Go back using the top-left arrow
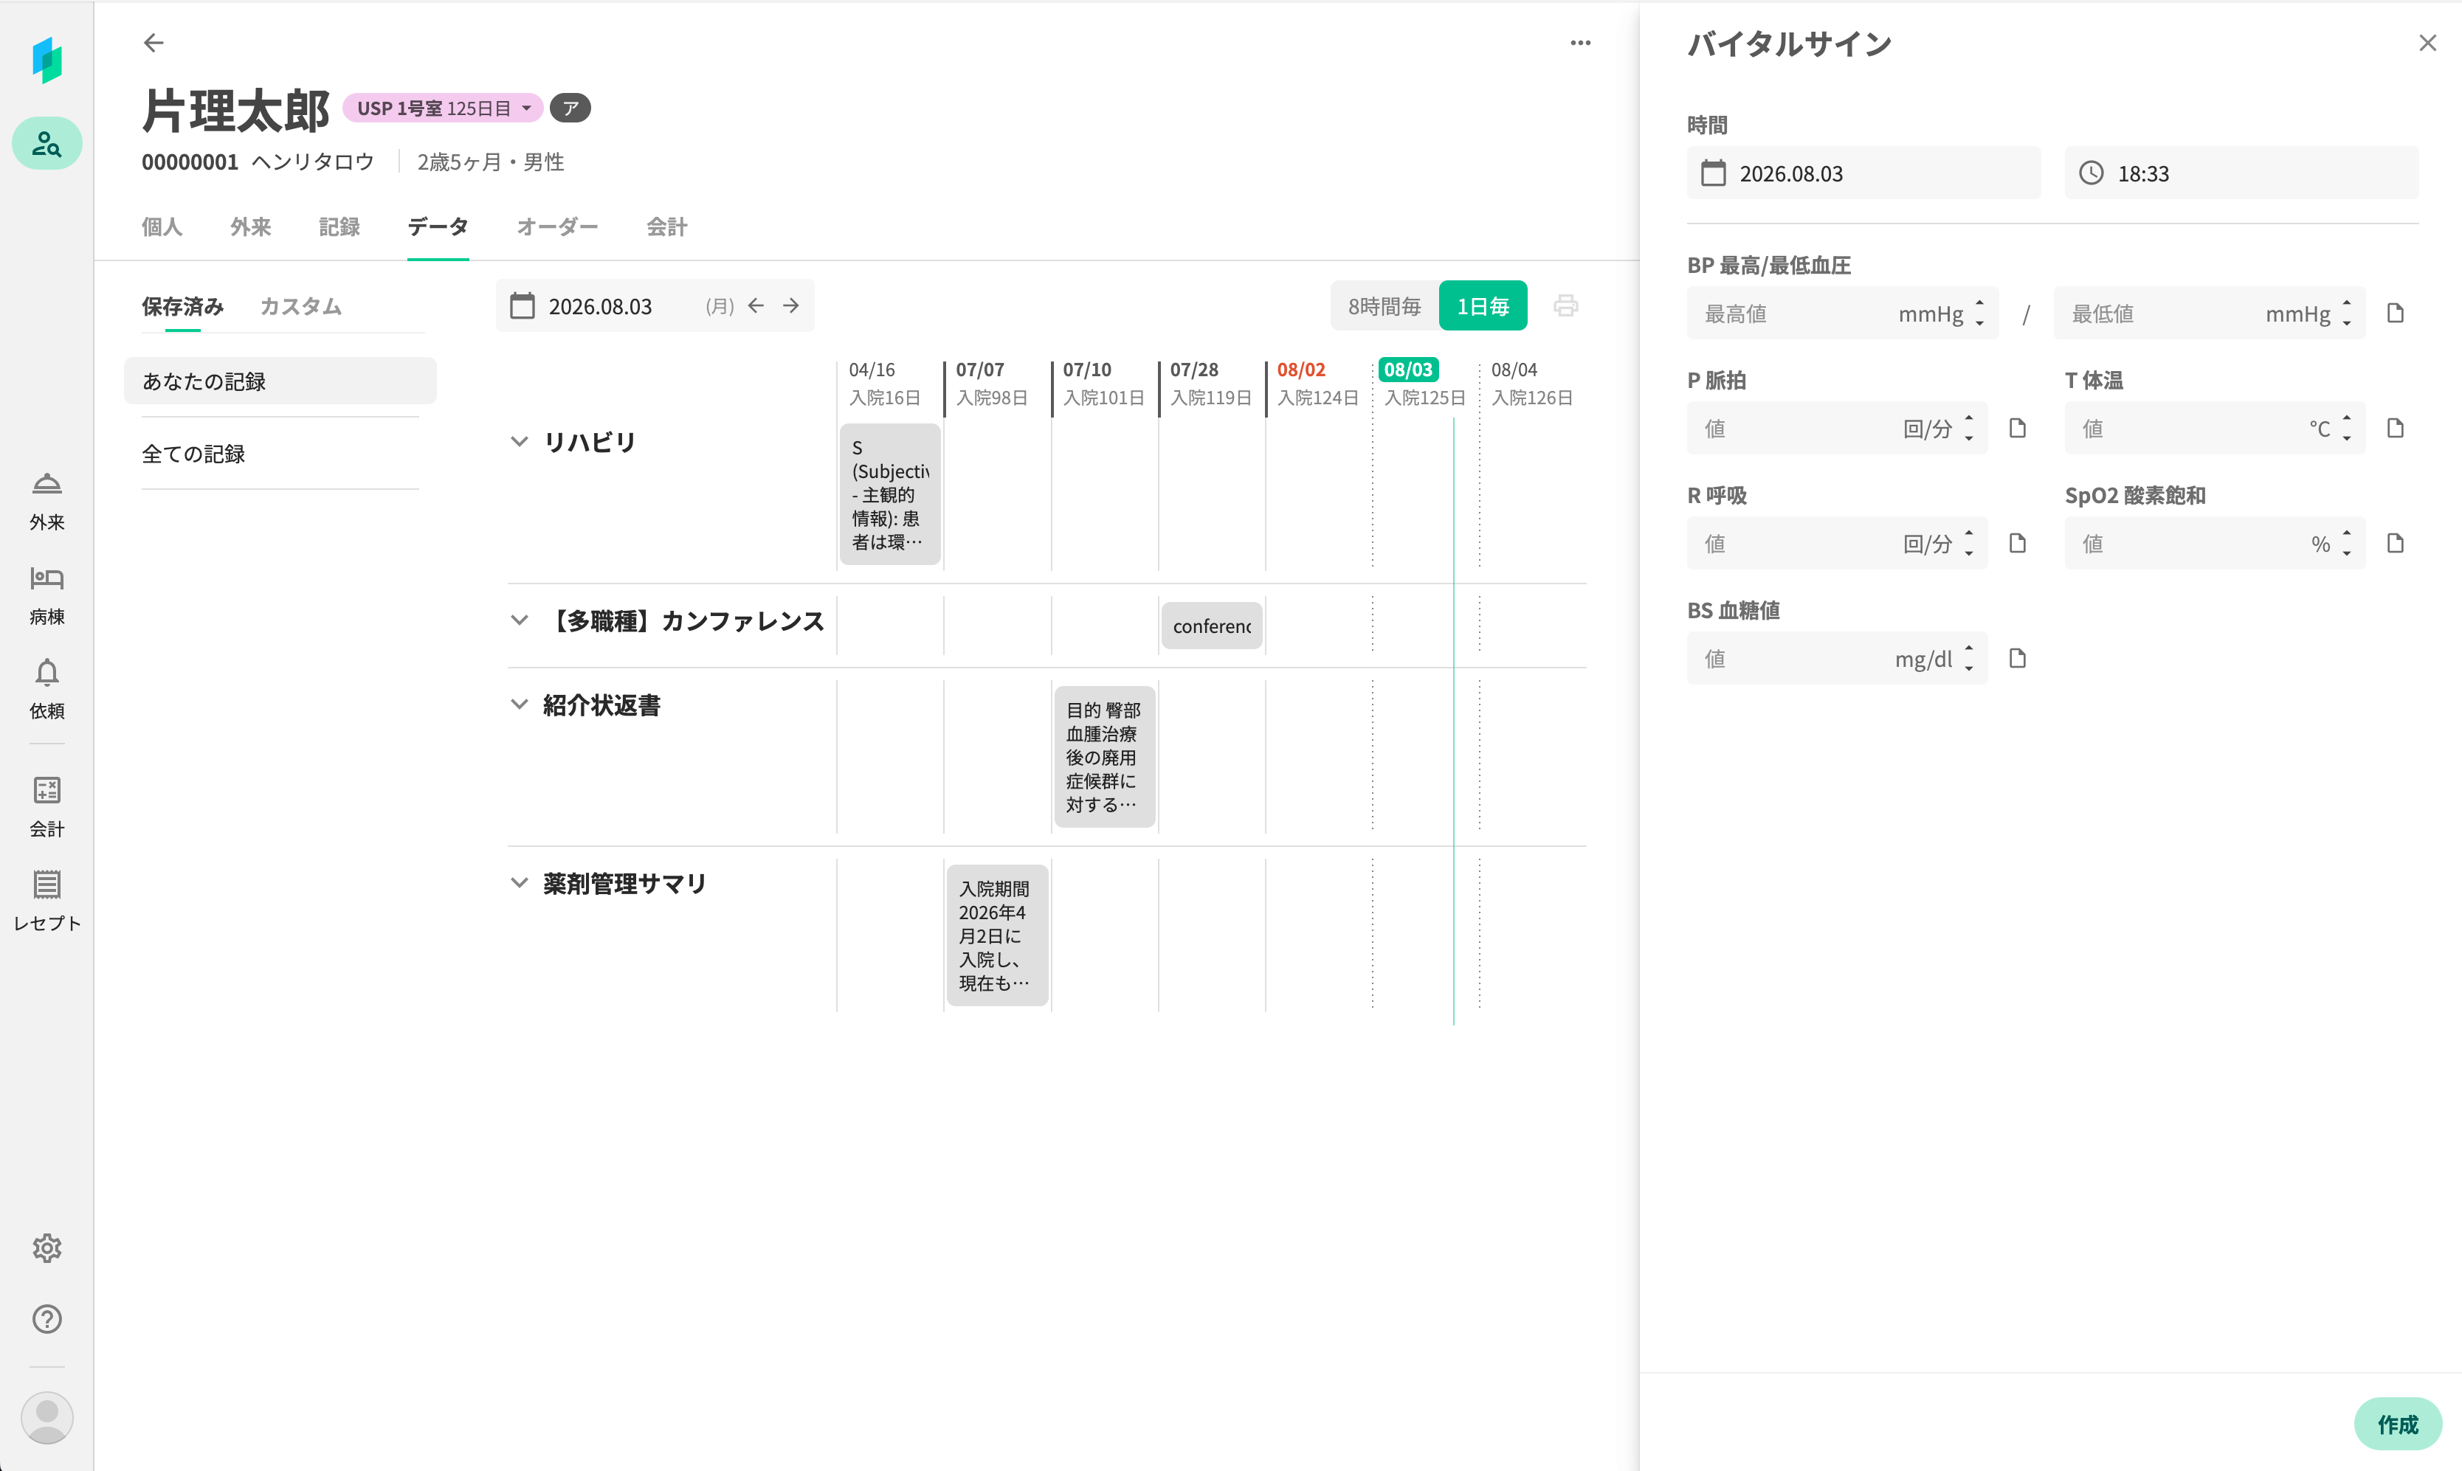 coord(154,43)
